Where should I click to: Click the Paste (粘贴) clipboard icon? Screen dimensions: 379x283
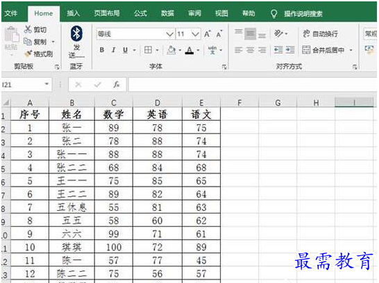click(11, 34)
